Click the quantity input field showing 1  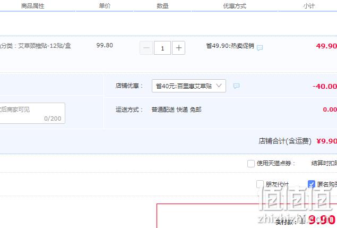(x=162, y=48)
